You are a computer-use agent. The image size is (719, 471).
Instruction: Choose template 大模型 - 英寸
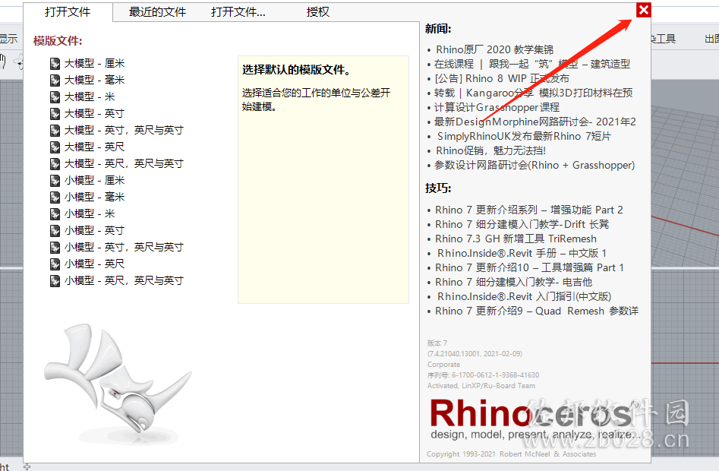pos(94,113)
